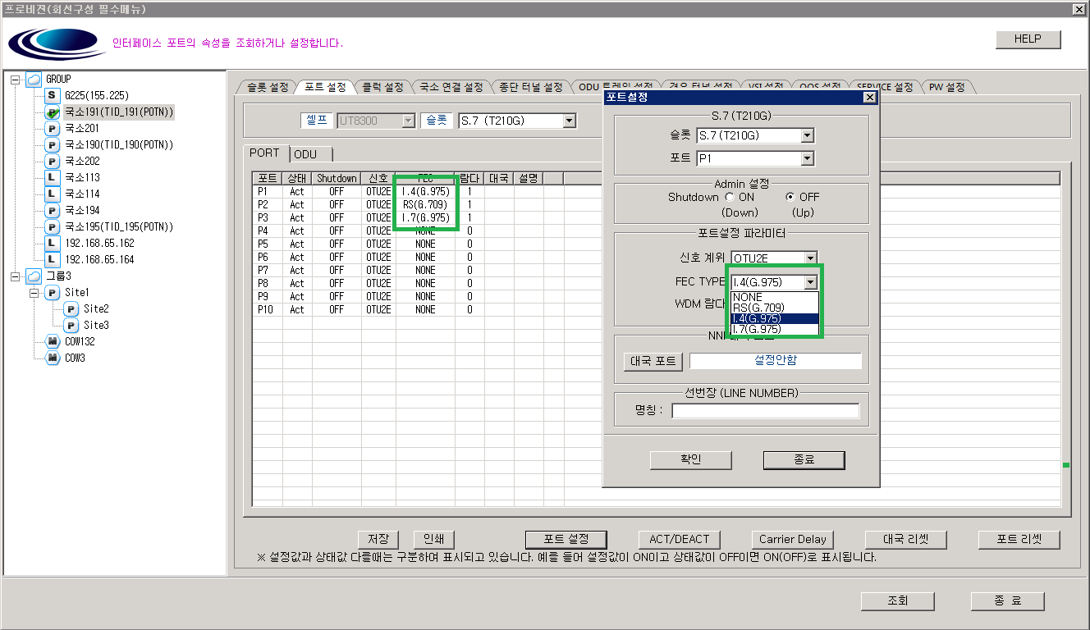Click the P icon of 국소195(TID_195(POTN))

tap(53, 226)
